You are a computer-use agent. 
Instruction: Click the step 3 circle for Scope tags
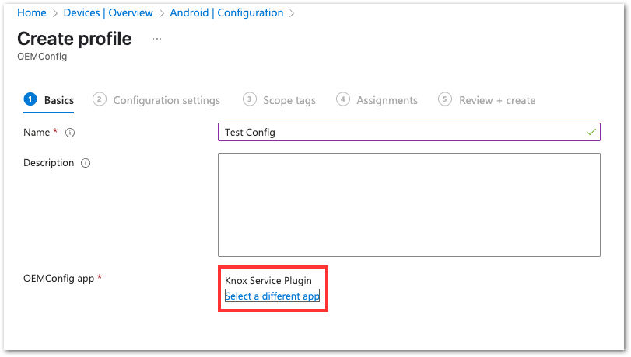250,99
